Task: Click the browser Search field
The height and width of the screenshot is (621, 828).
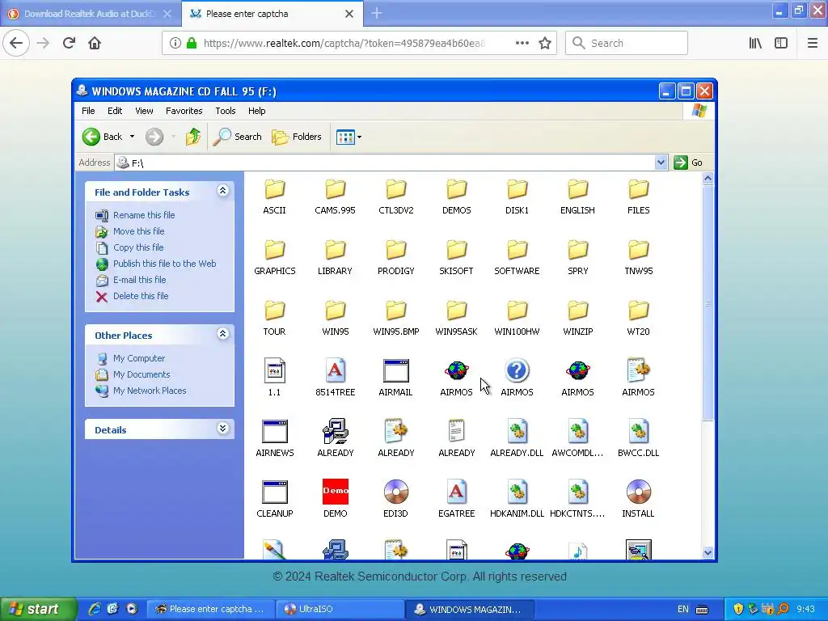Action: pos(627,44)
